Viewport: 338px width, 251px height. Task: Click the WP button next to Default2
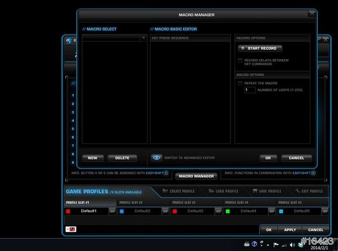[x=165, y=211]
